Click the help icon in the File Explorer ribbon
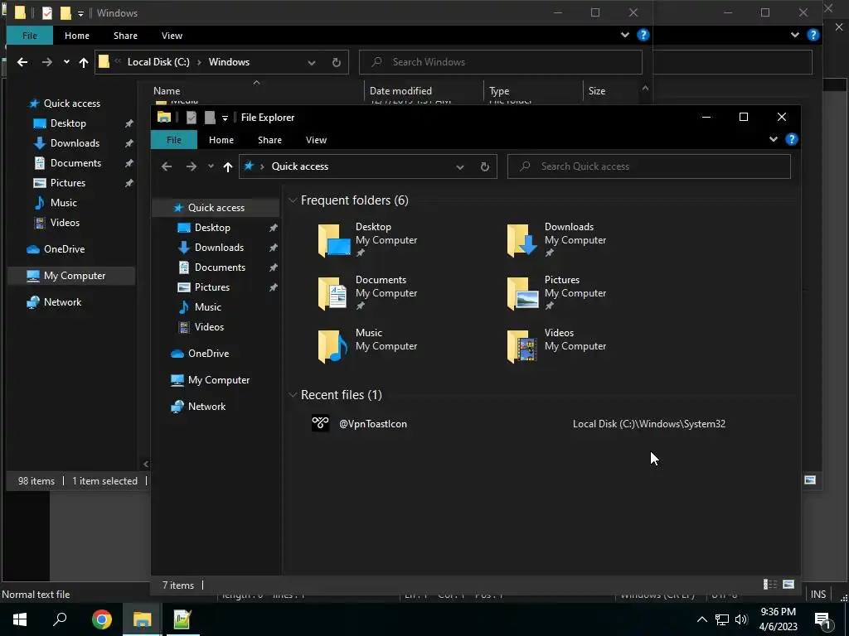 (791, 139)
